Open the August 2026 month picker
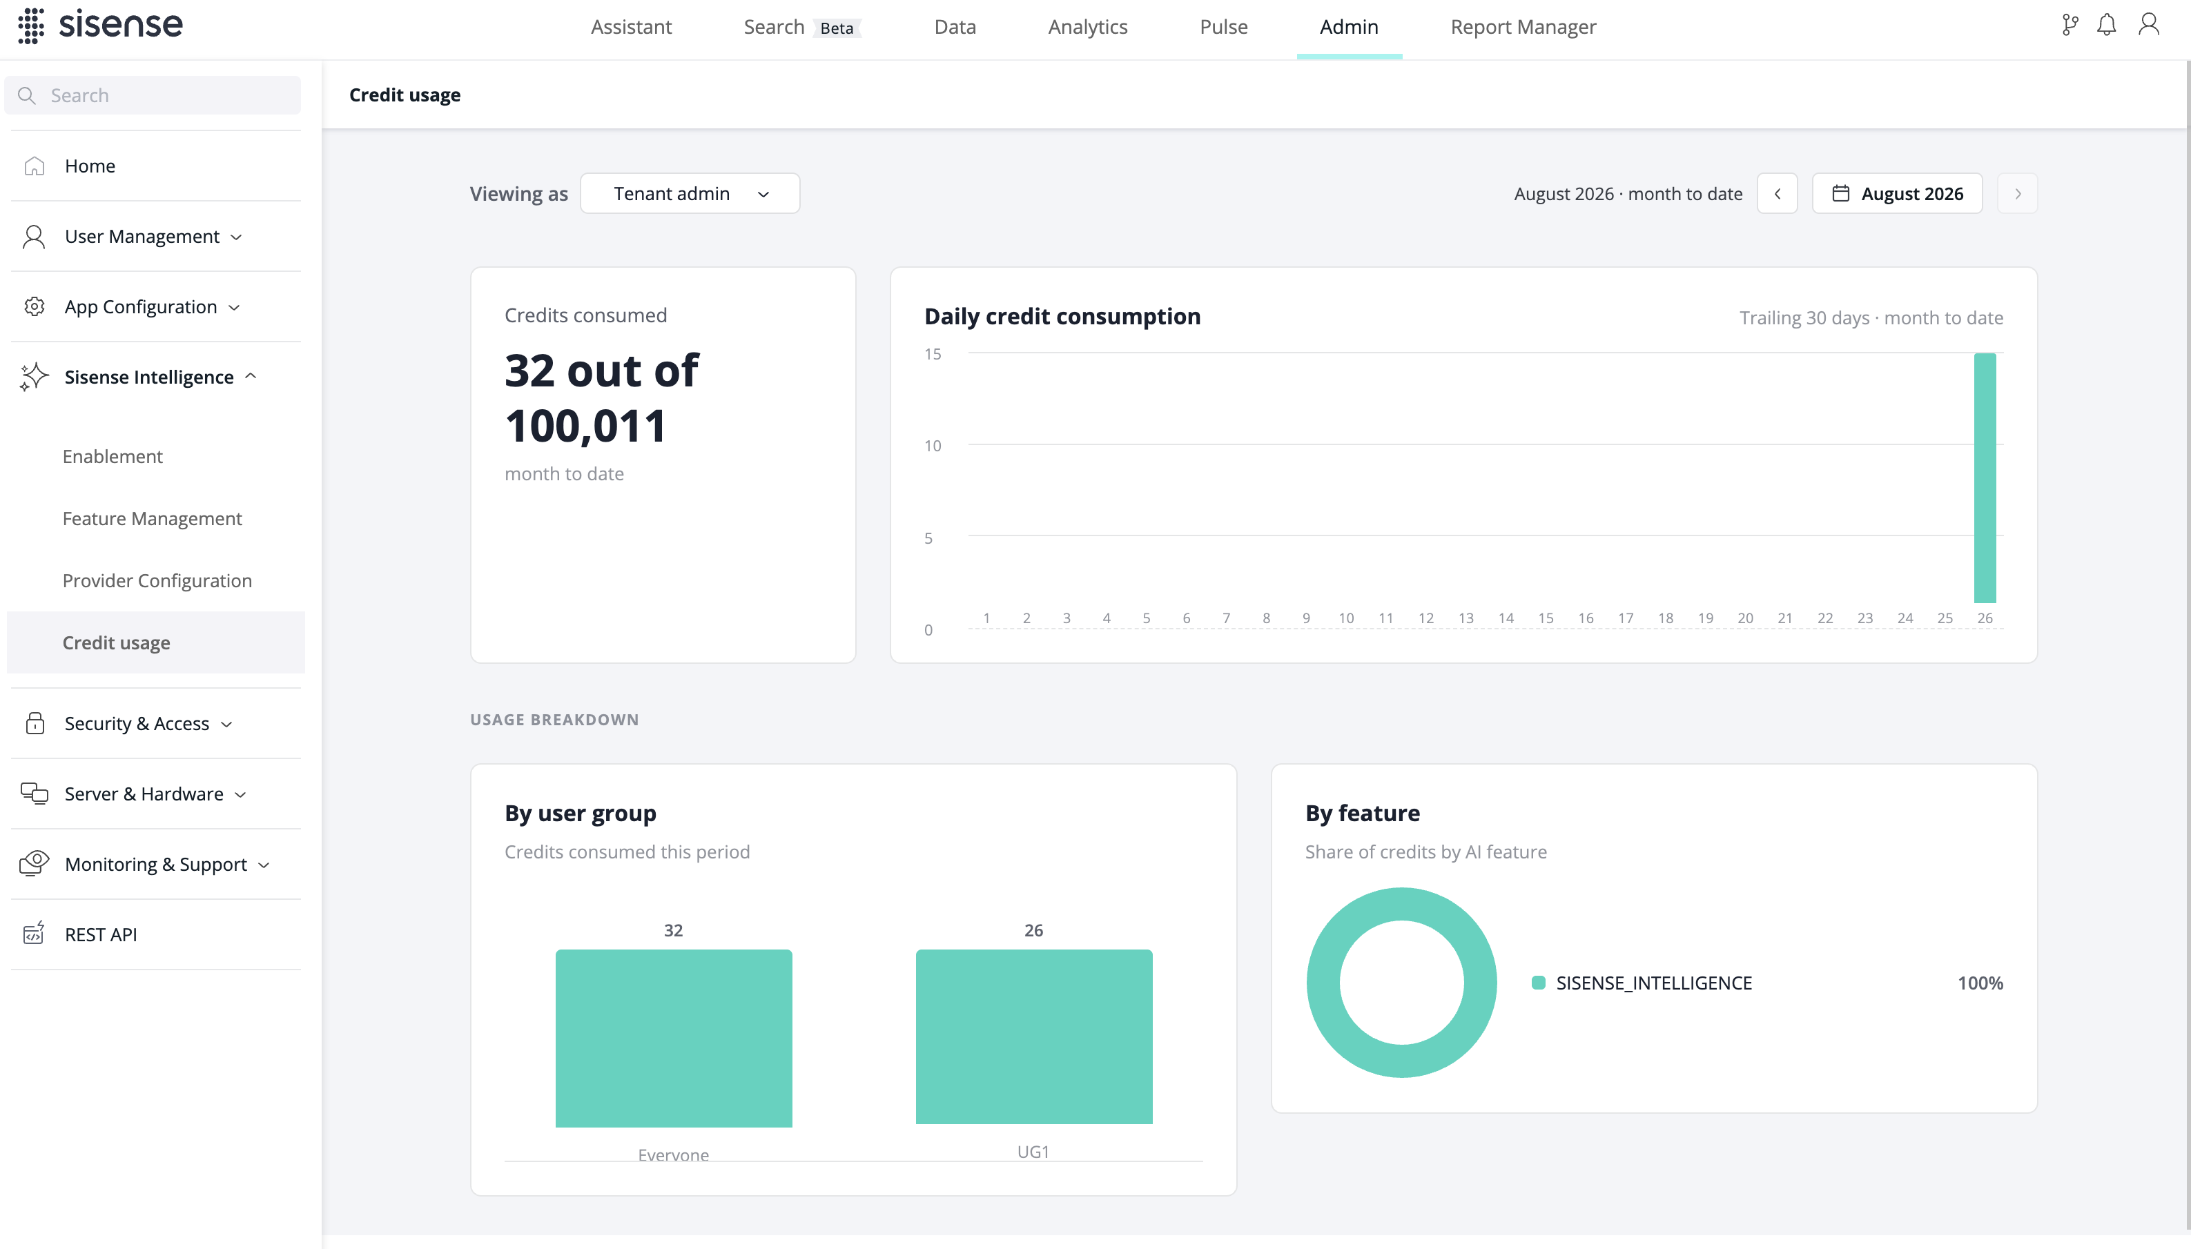This screenshot has height=1249, width=2191. click(1897, 194)
